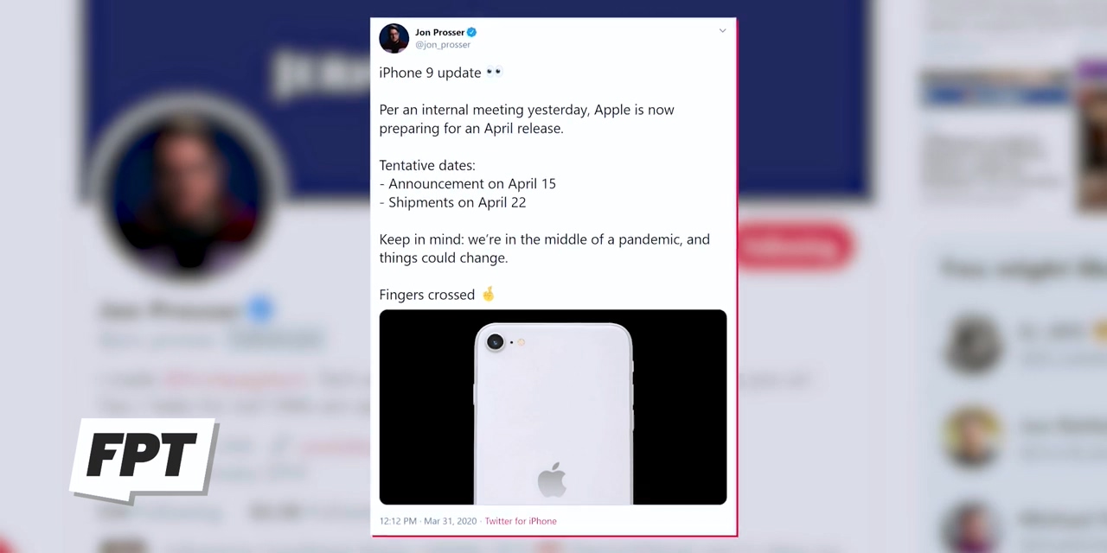Open the @jon_prosser handle link
This screenshot has height=553, width=1107.
(x=443, y=45)
